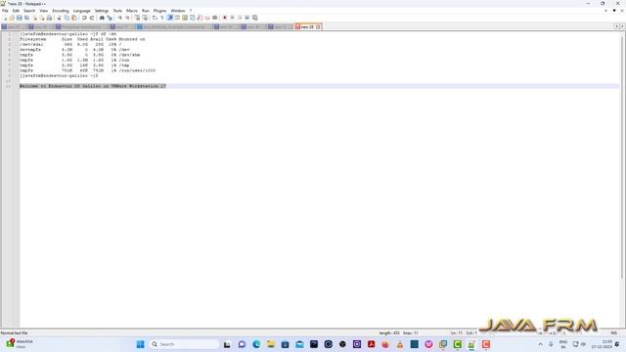This screenshot has height=352, width=626.
Task: Click the Open file toolbar icon
Action: (x=12, y=18)
